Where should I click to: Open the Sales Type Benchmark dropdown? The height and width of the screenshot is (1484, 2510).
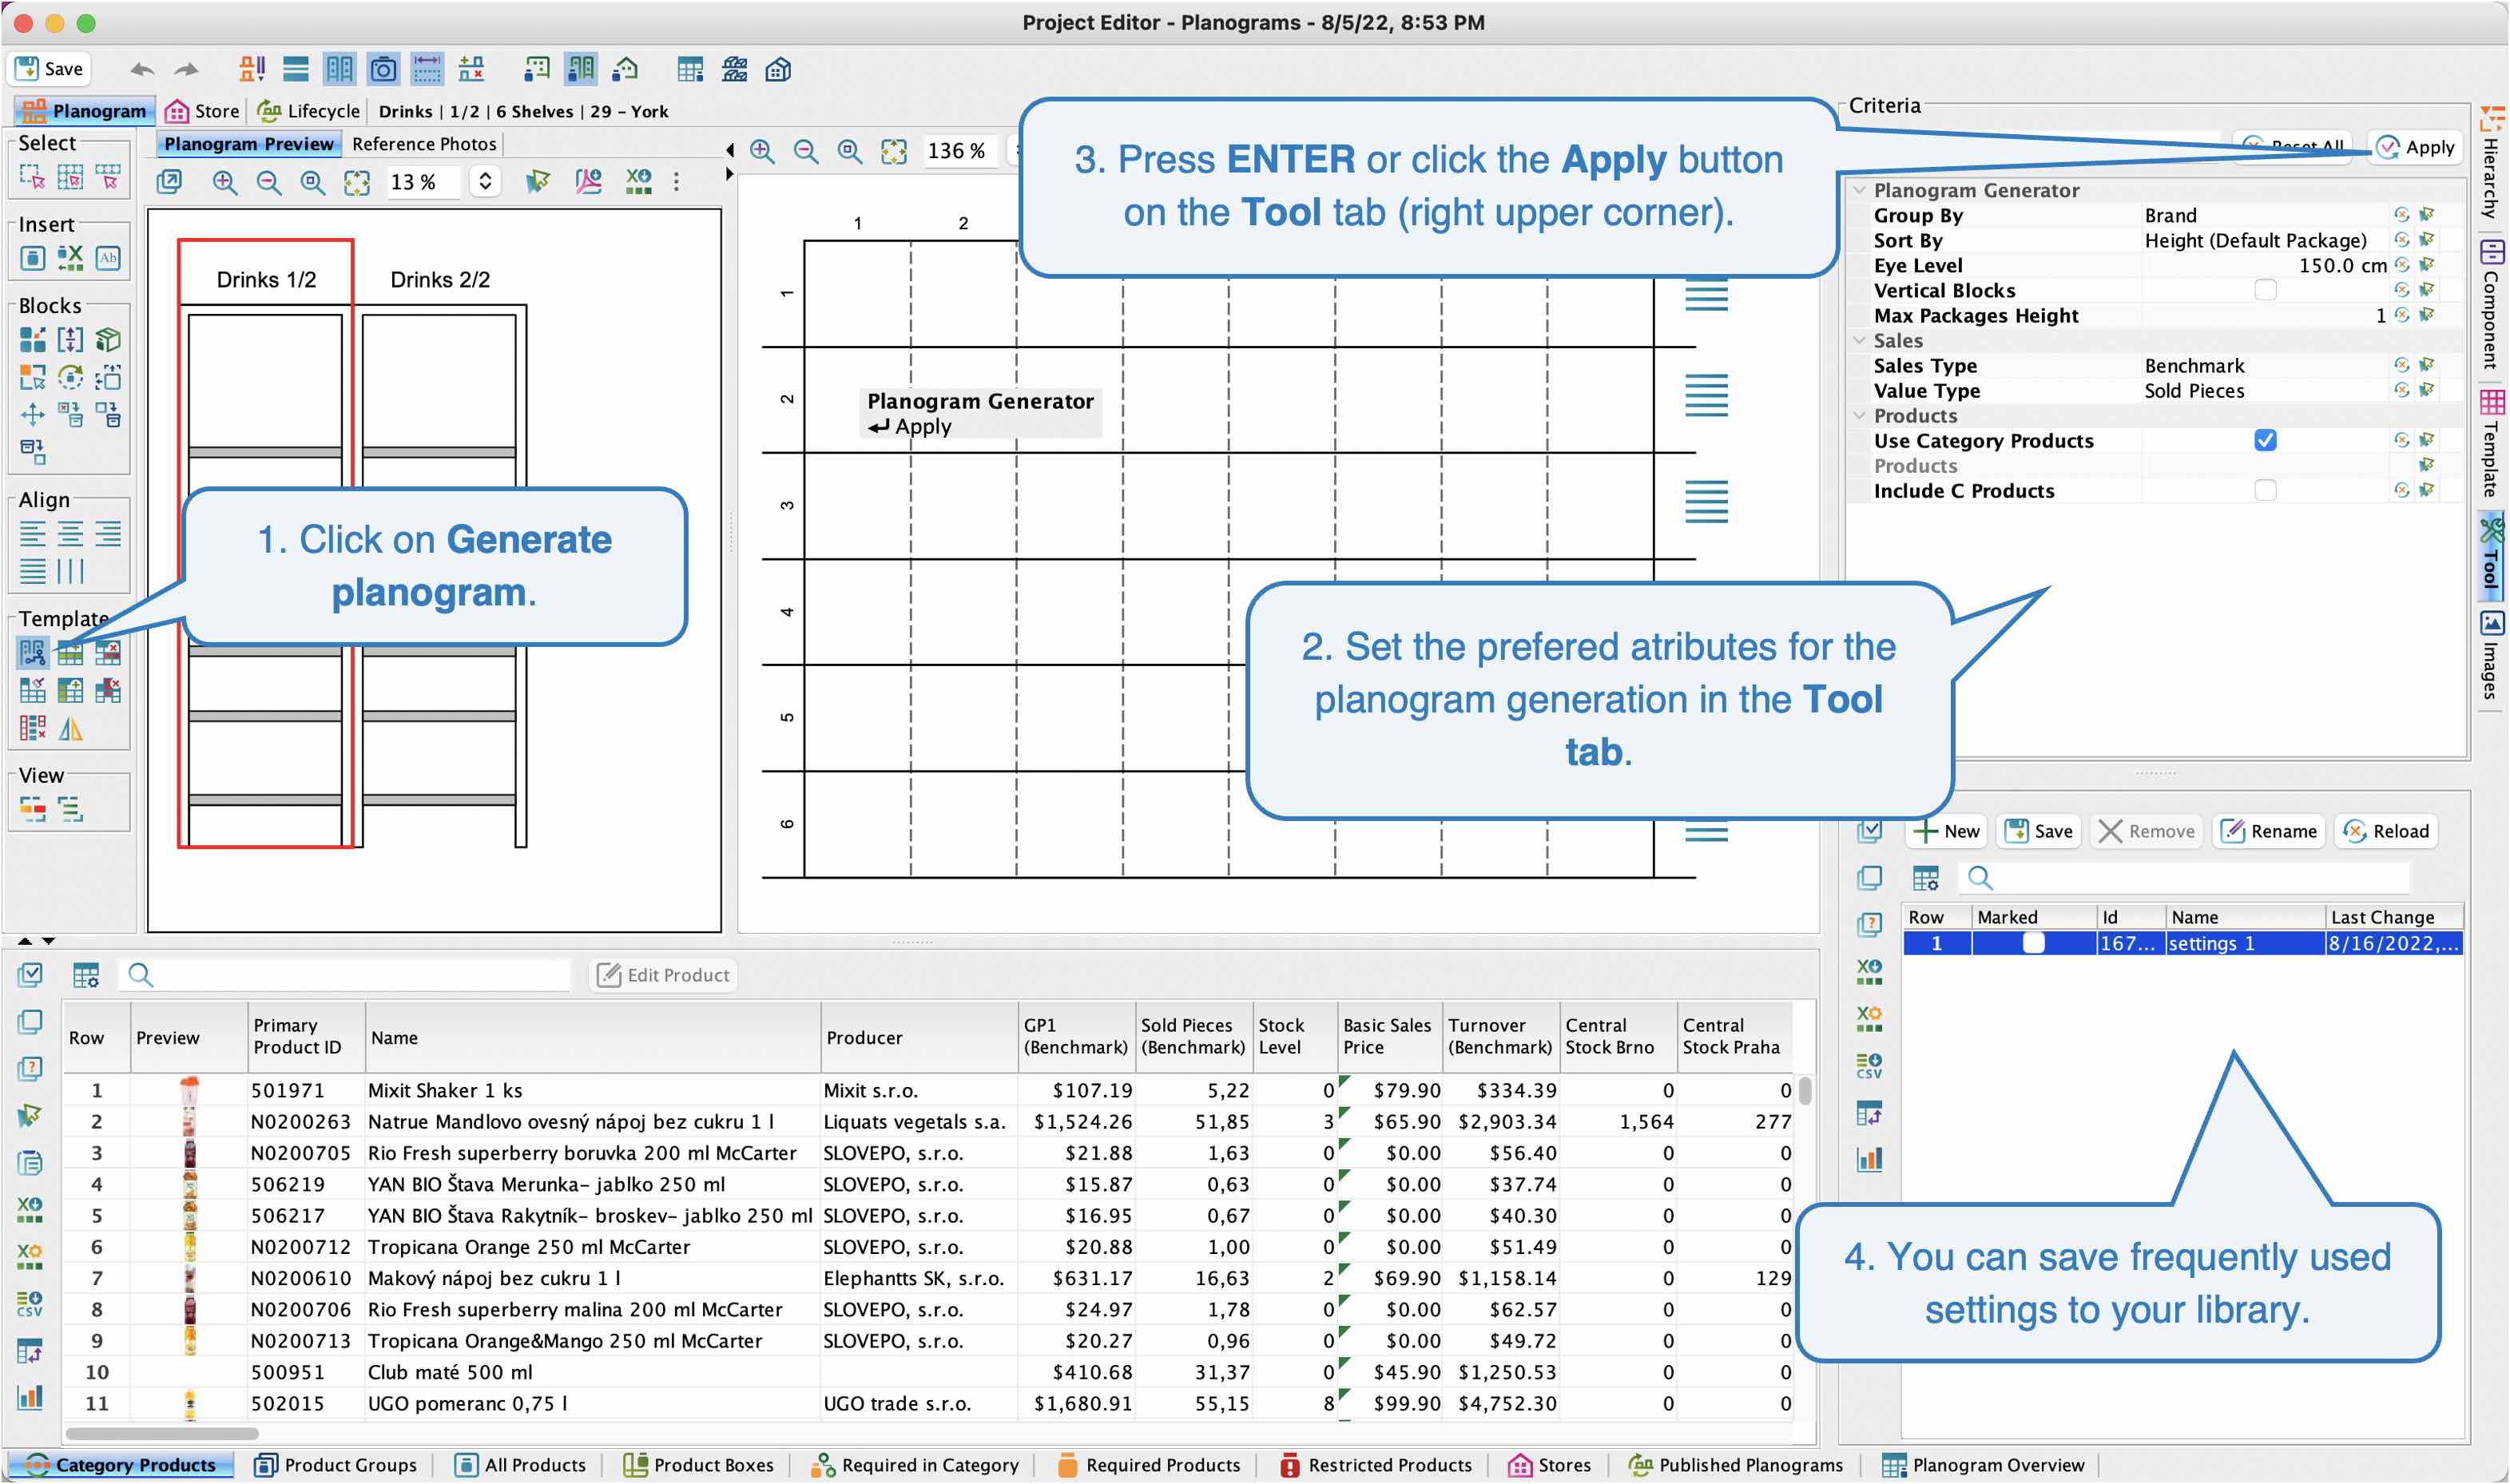[2264, 365]
